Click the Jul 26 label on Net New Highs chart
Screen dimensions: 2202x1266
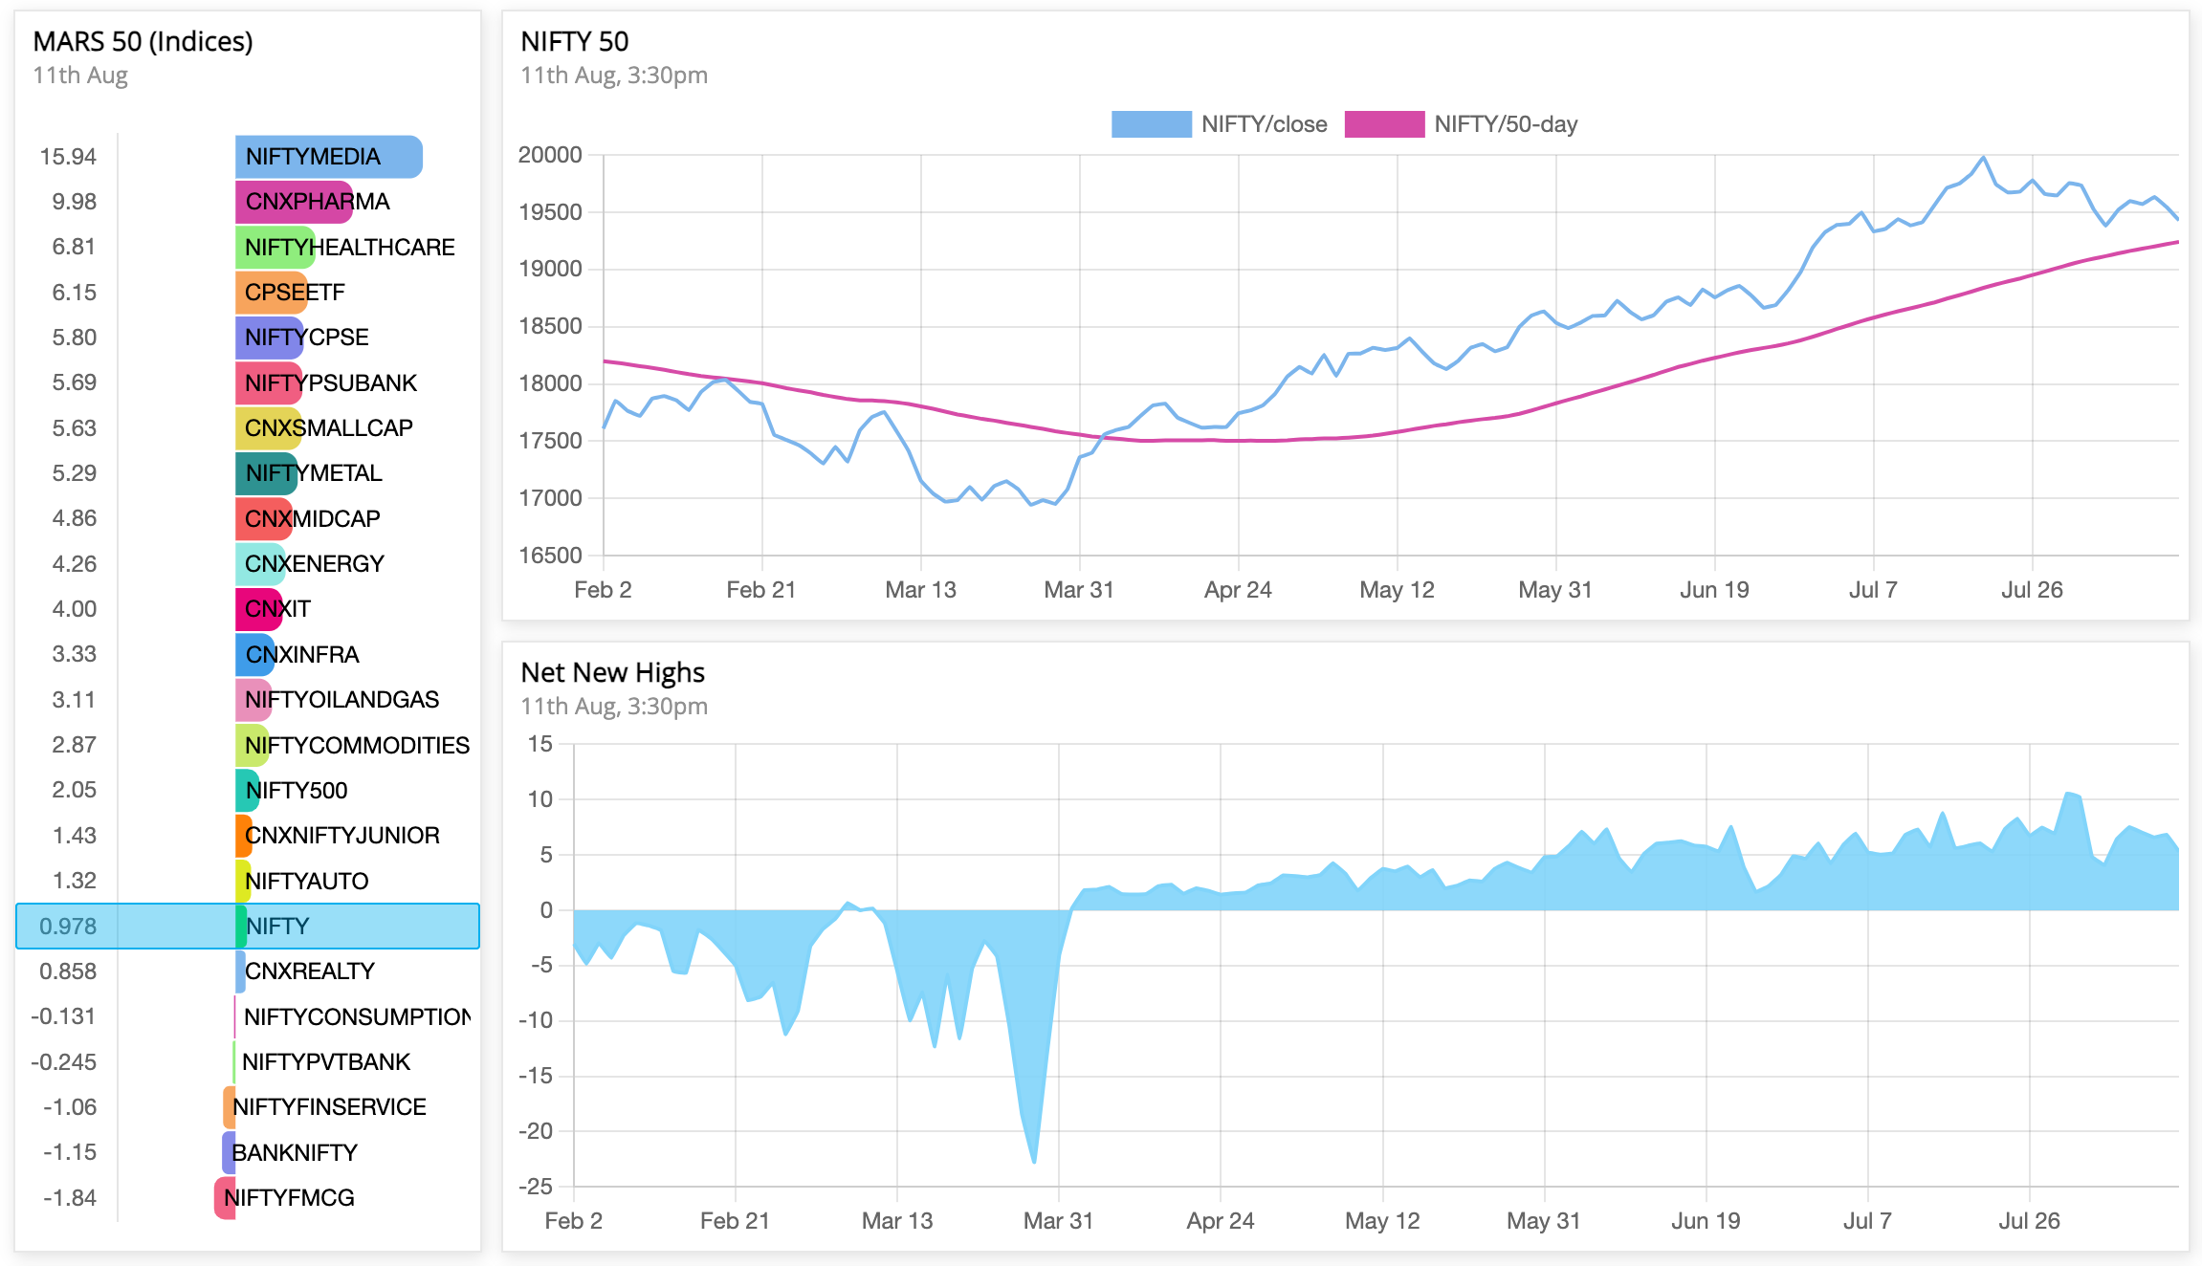point(2029,1221)
